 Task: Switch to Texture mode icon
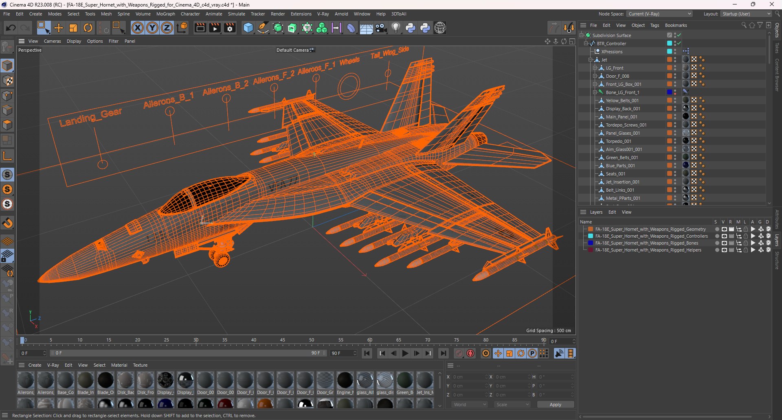[x=7, y=81]
